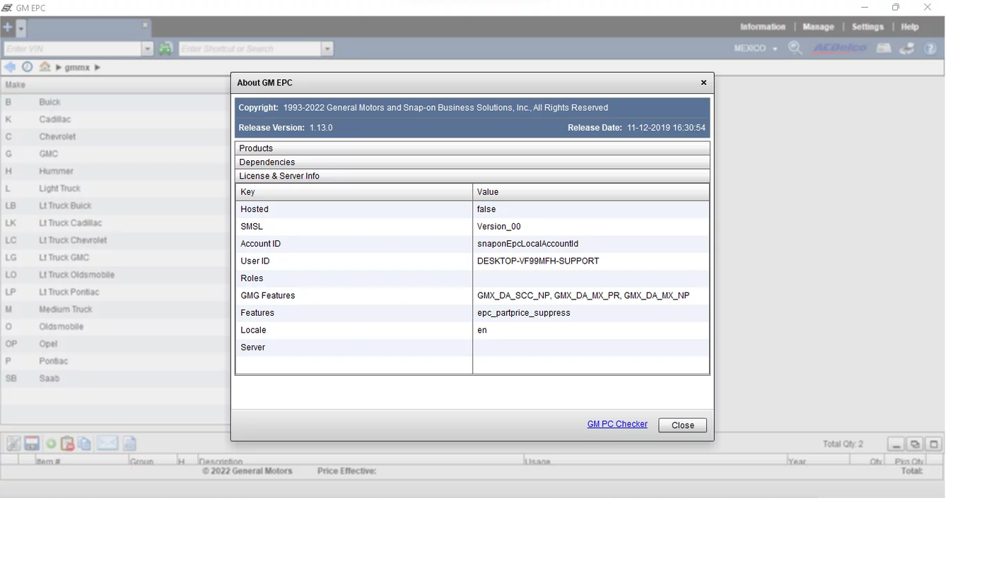Go to home via house icon
This screenshot has height=563, width=994.
pyautogui.click(x=45, y=67)
